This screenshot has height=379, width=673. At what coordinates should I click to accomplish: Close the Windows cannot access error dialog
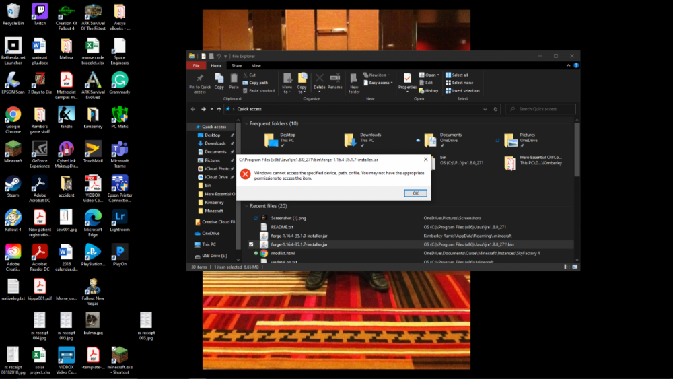pyautogui.click(x=425, y=160)
